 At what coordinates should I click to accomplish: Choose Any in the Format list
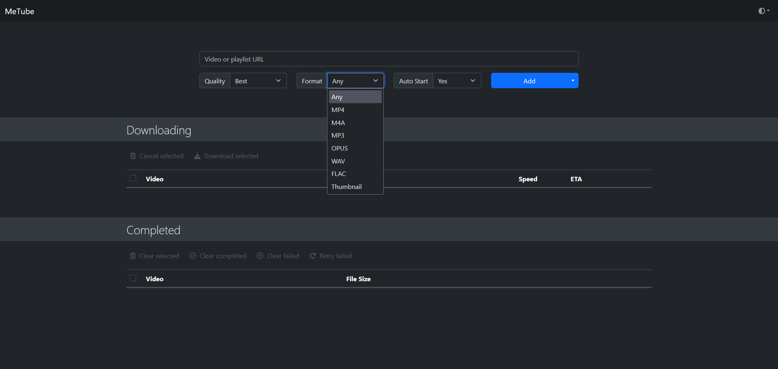coord(355,97)
